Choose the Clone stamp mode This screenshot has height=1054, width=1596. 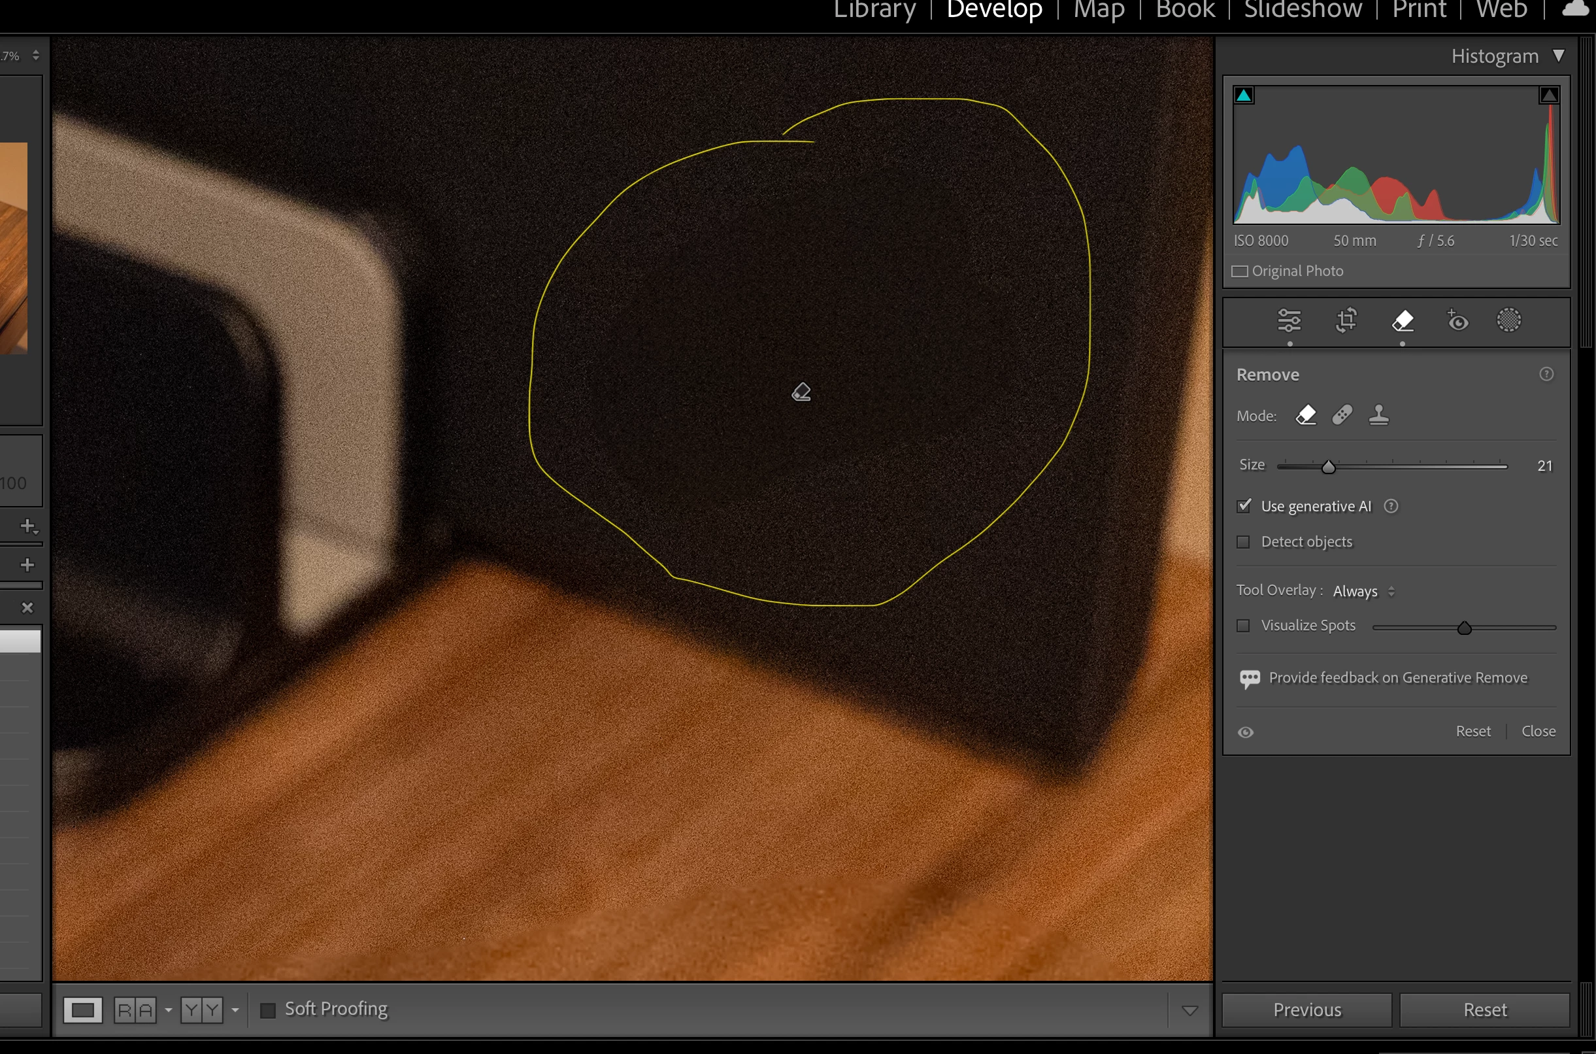point(1378,415)
